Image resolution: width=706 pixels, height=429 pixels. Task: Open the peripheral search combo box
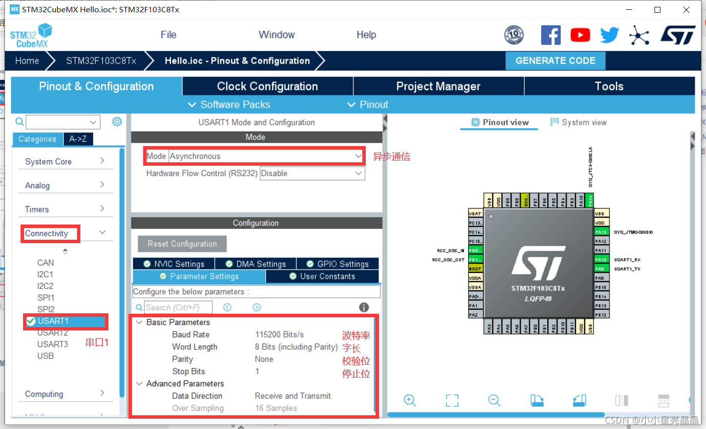coord(63,122)
